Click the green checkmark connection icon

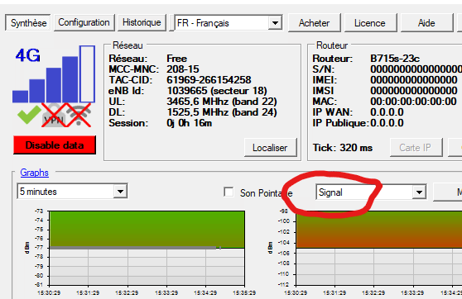pyautogui.click(x=29, y=114)
